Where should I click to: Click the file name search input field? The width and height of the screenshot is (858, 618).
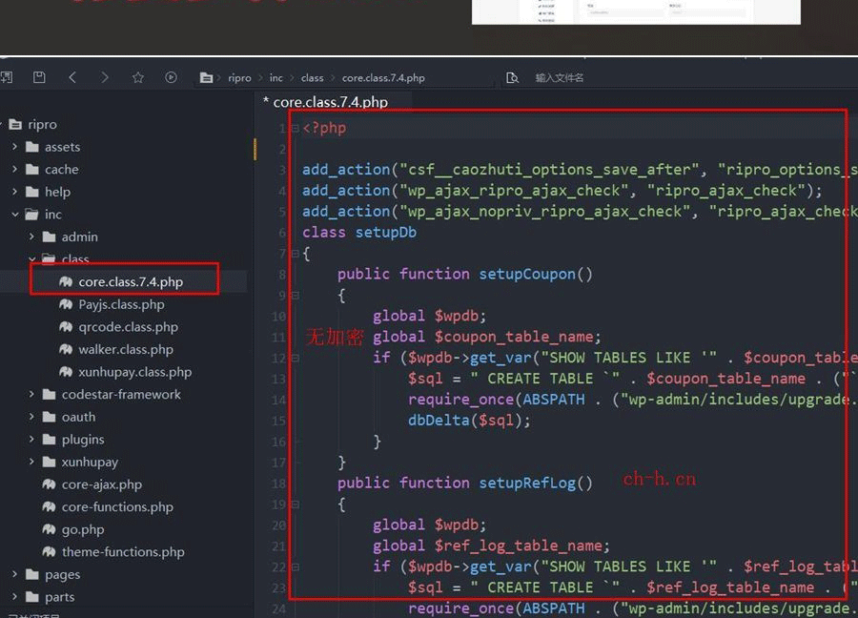click(x=559, y=78)
